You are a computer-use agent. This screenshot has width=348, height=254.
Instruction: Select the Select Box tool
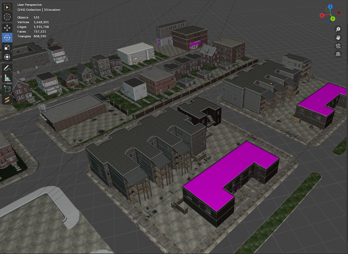tap(7, 7)
